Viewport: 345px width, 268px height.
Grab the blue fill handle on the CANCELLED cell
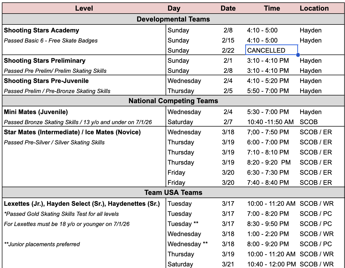(298, 55)
